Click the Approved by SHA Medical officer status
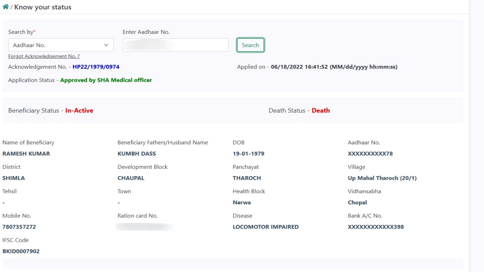The width and height of the screenshot is (484, 272). 106,80
